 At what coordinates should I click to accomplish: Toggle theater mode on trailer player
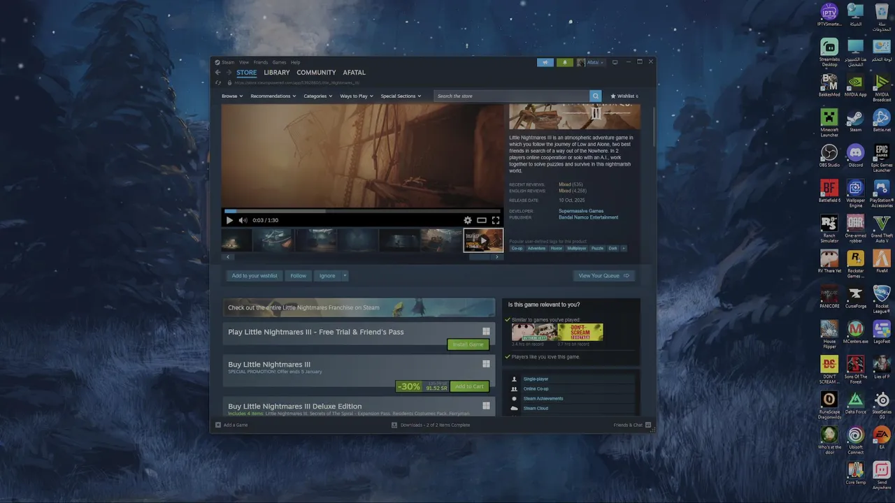pos(482,220)
